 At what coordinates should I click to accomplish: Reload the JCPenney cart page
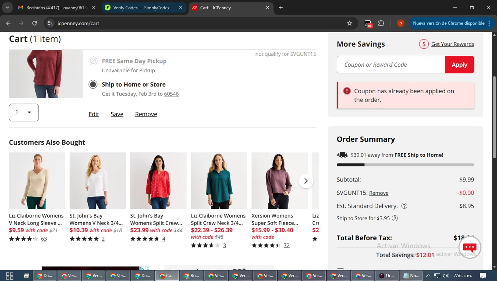coord(34,23)
